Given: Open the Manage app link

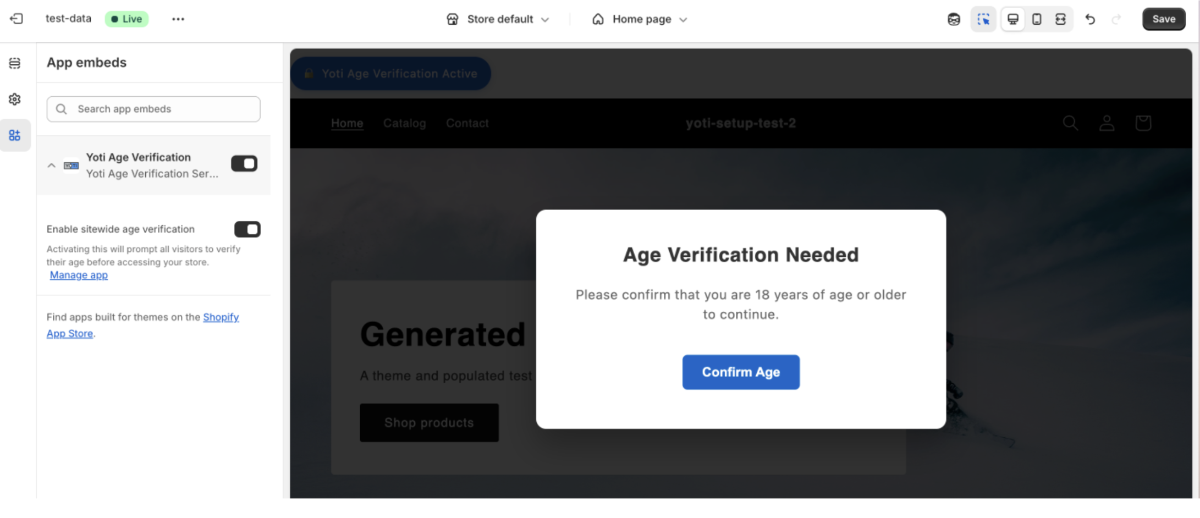Looking at the screenshot, I should pyautogui.click(x=79, y=275).
